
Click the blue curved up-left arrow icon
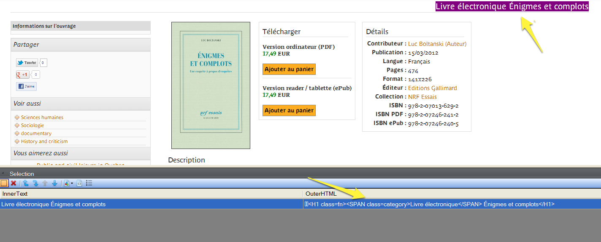click(x=26, y=183)
